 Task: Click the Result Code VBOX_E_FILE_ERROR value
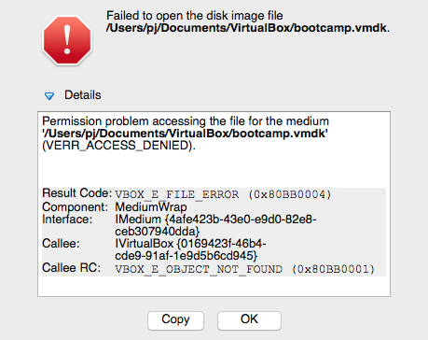pyautogui.click(x=223, y=195)
